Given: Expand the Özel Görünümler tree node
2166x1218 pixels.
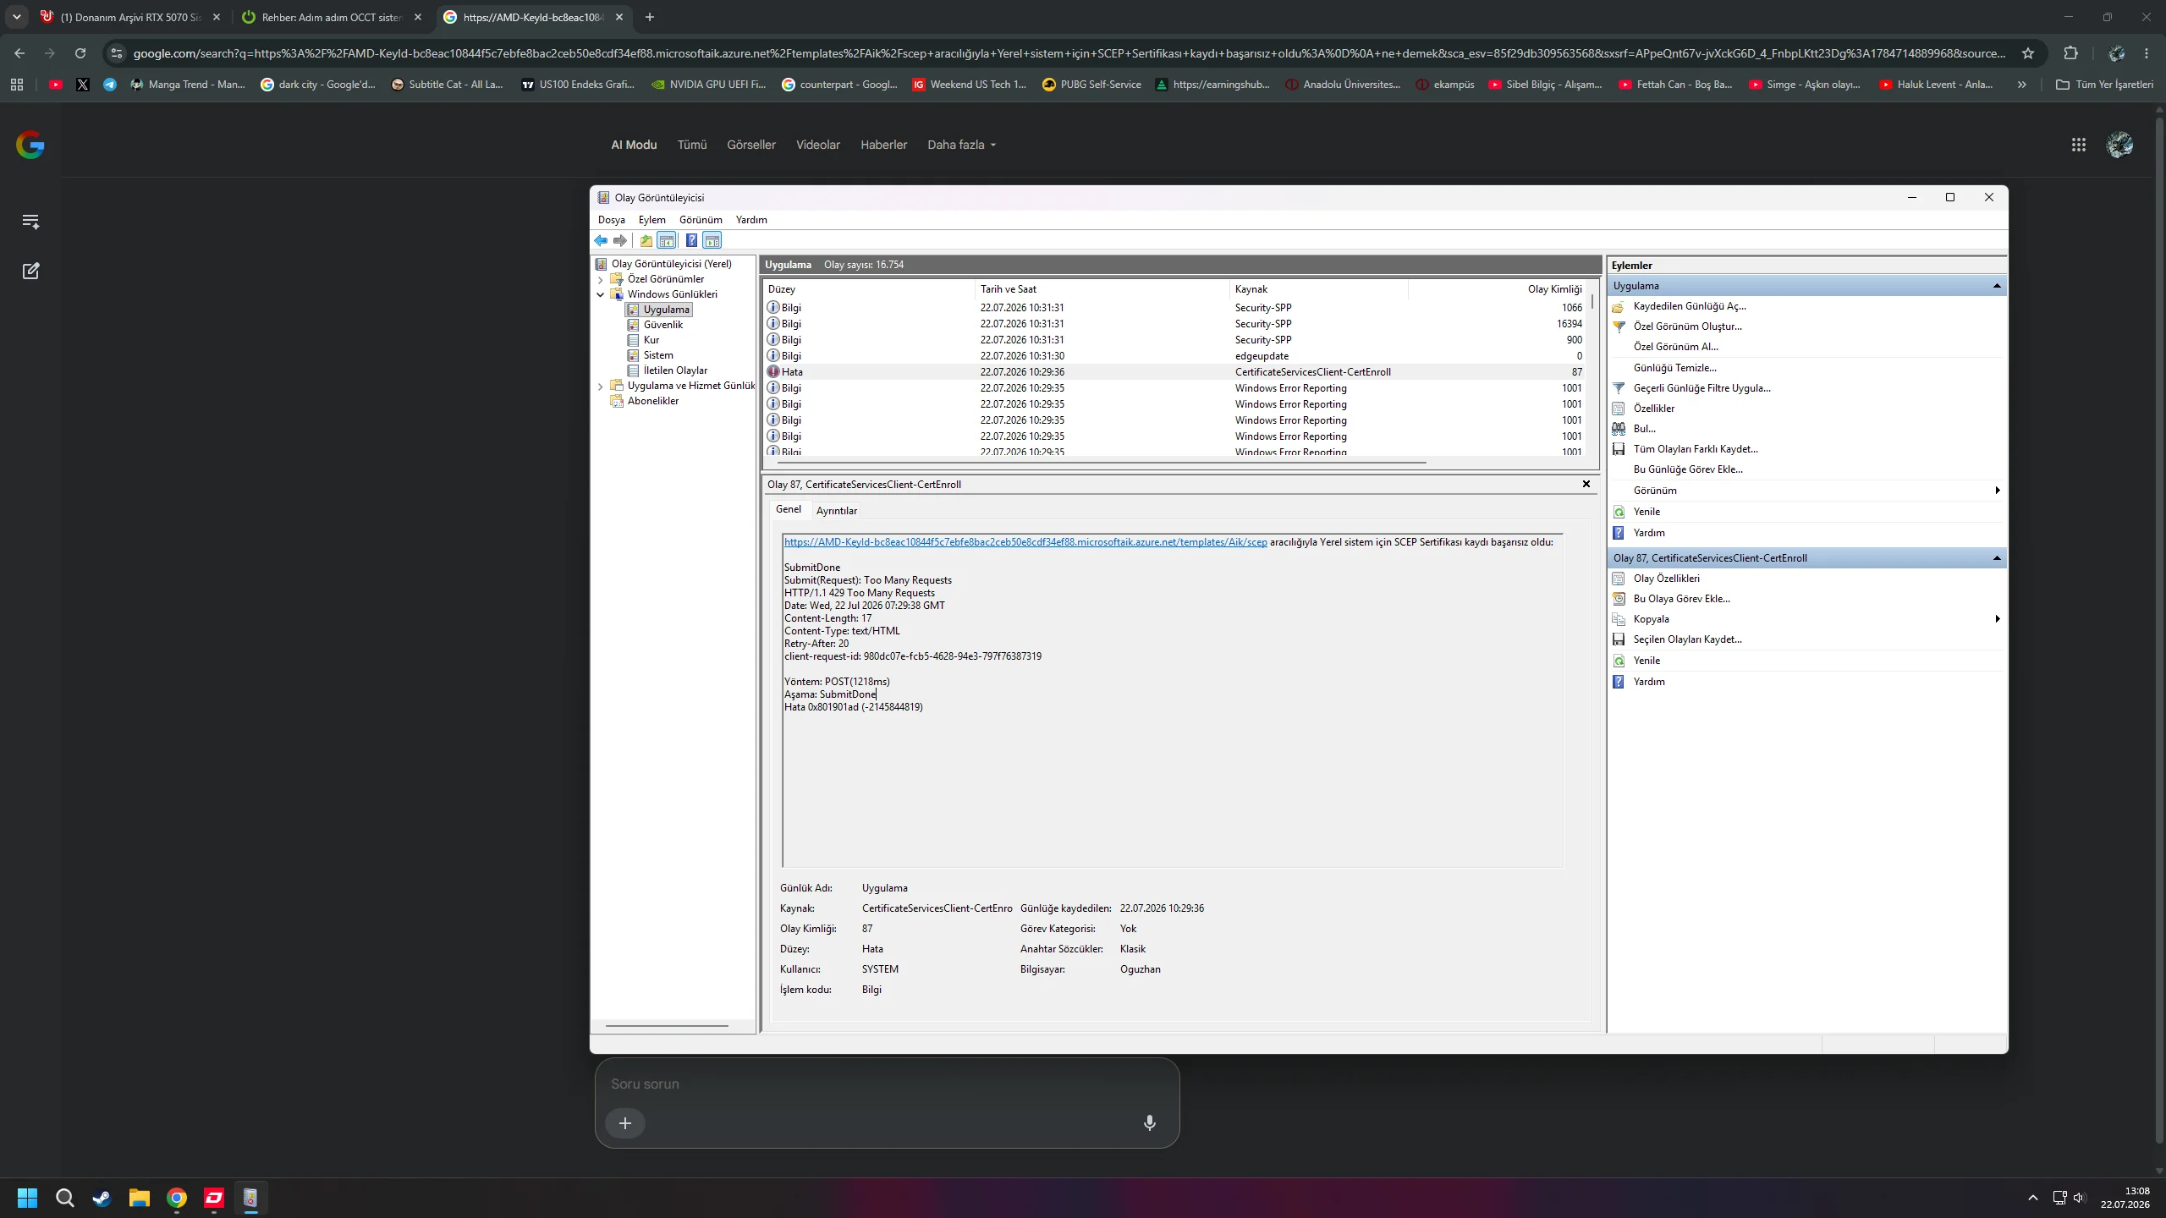Looking at the screenshot, I should point(601,279).
